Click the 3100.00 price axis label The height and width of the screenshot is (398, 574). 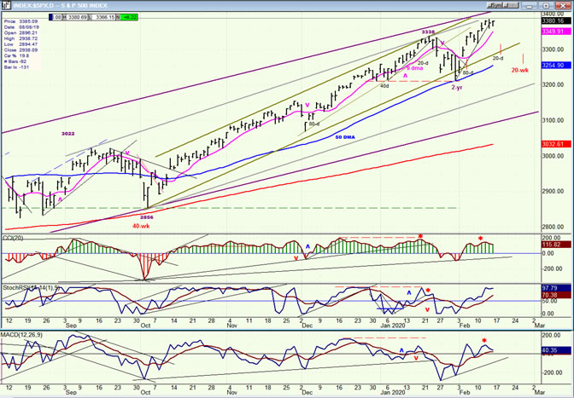point(553,120)
